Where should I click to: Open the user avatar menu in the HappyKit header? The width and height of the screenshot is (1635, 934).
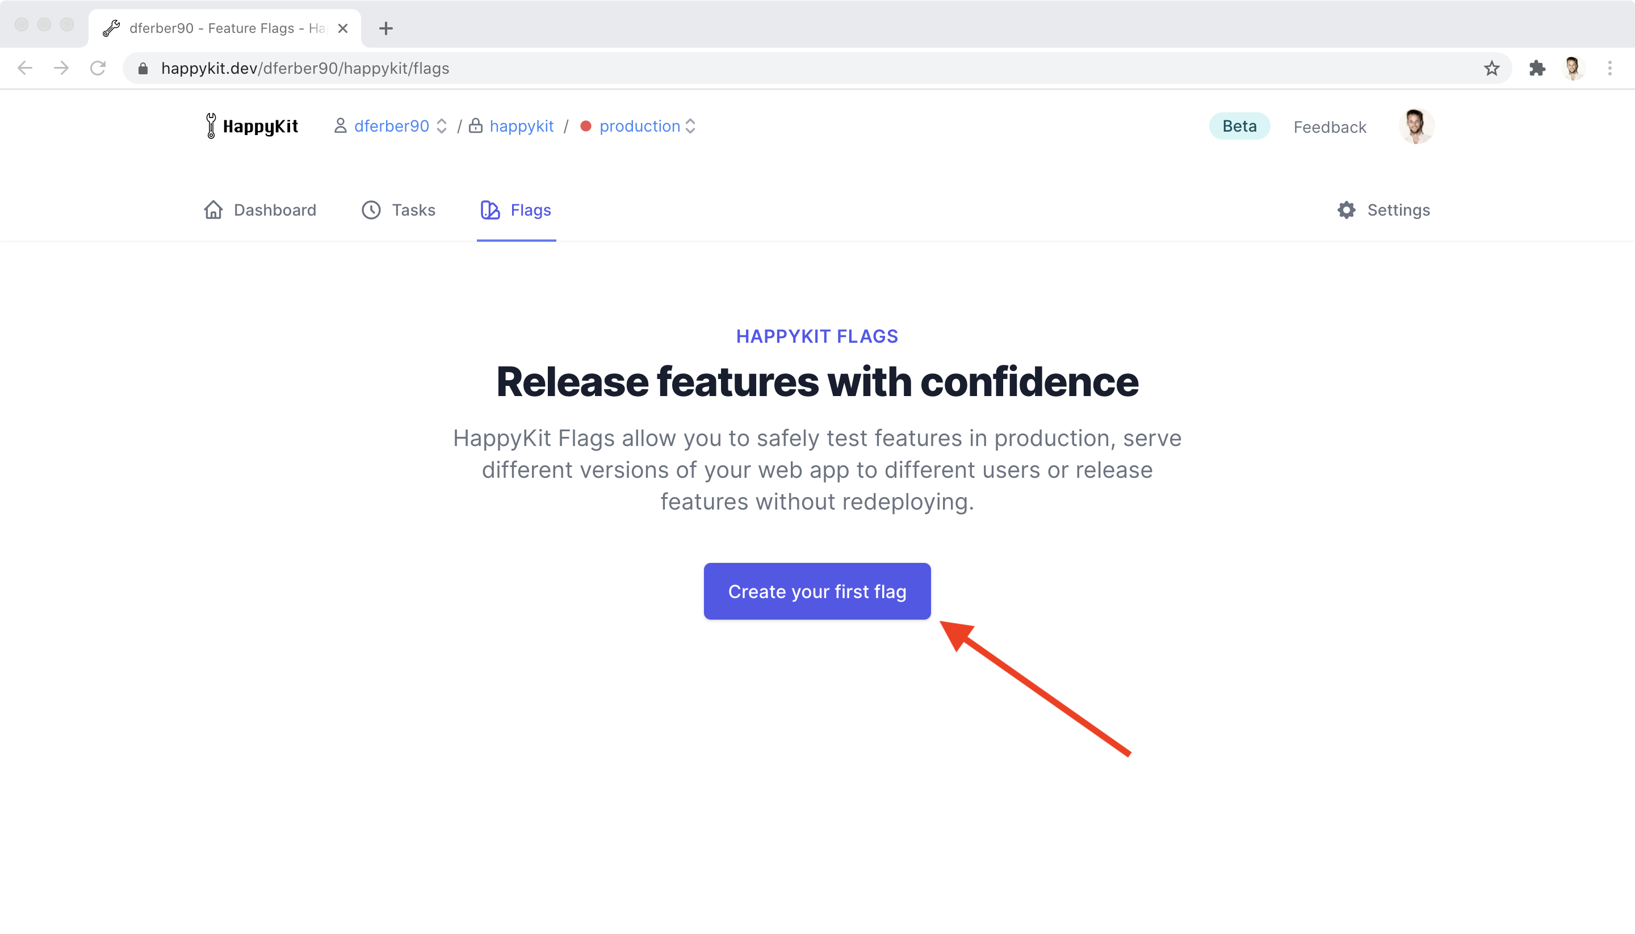click(x=1416, y=127)
